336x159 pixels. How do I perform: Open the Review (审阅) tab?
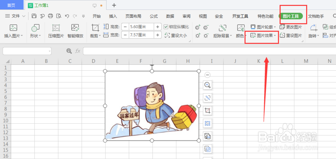pyautogui.click(x=186, y=16)
